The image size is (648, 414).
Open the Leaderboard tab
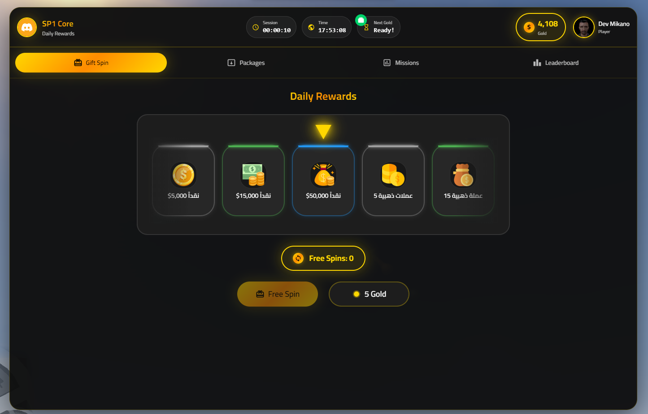556,63
